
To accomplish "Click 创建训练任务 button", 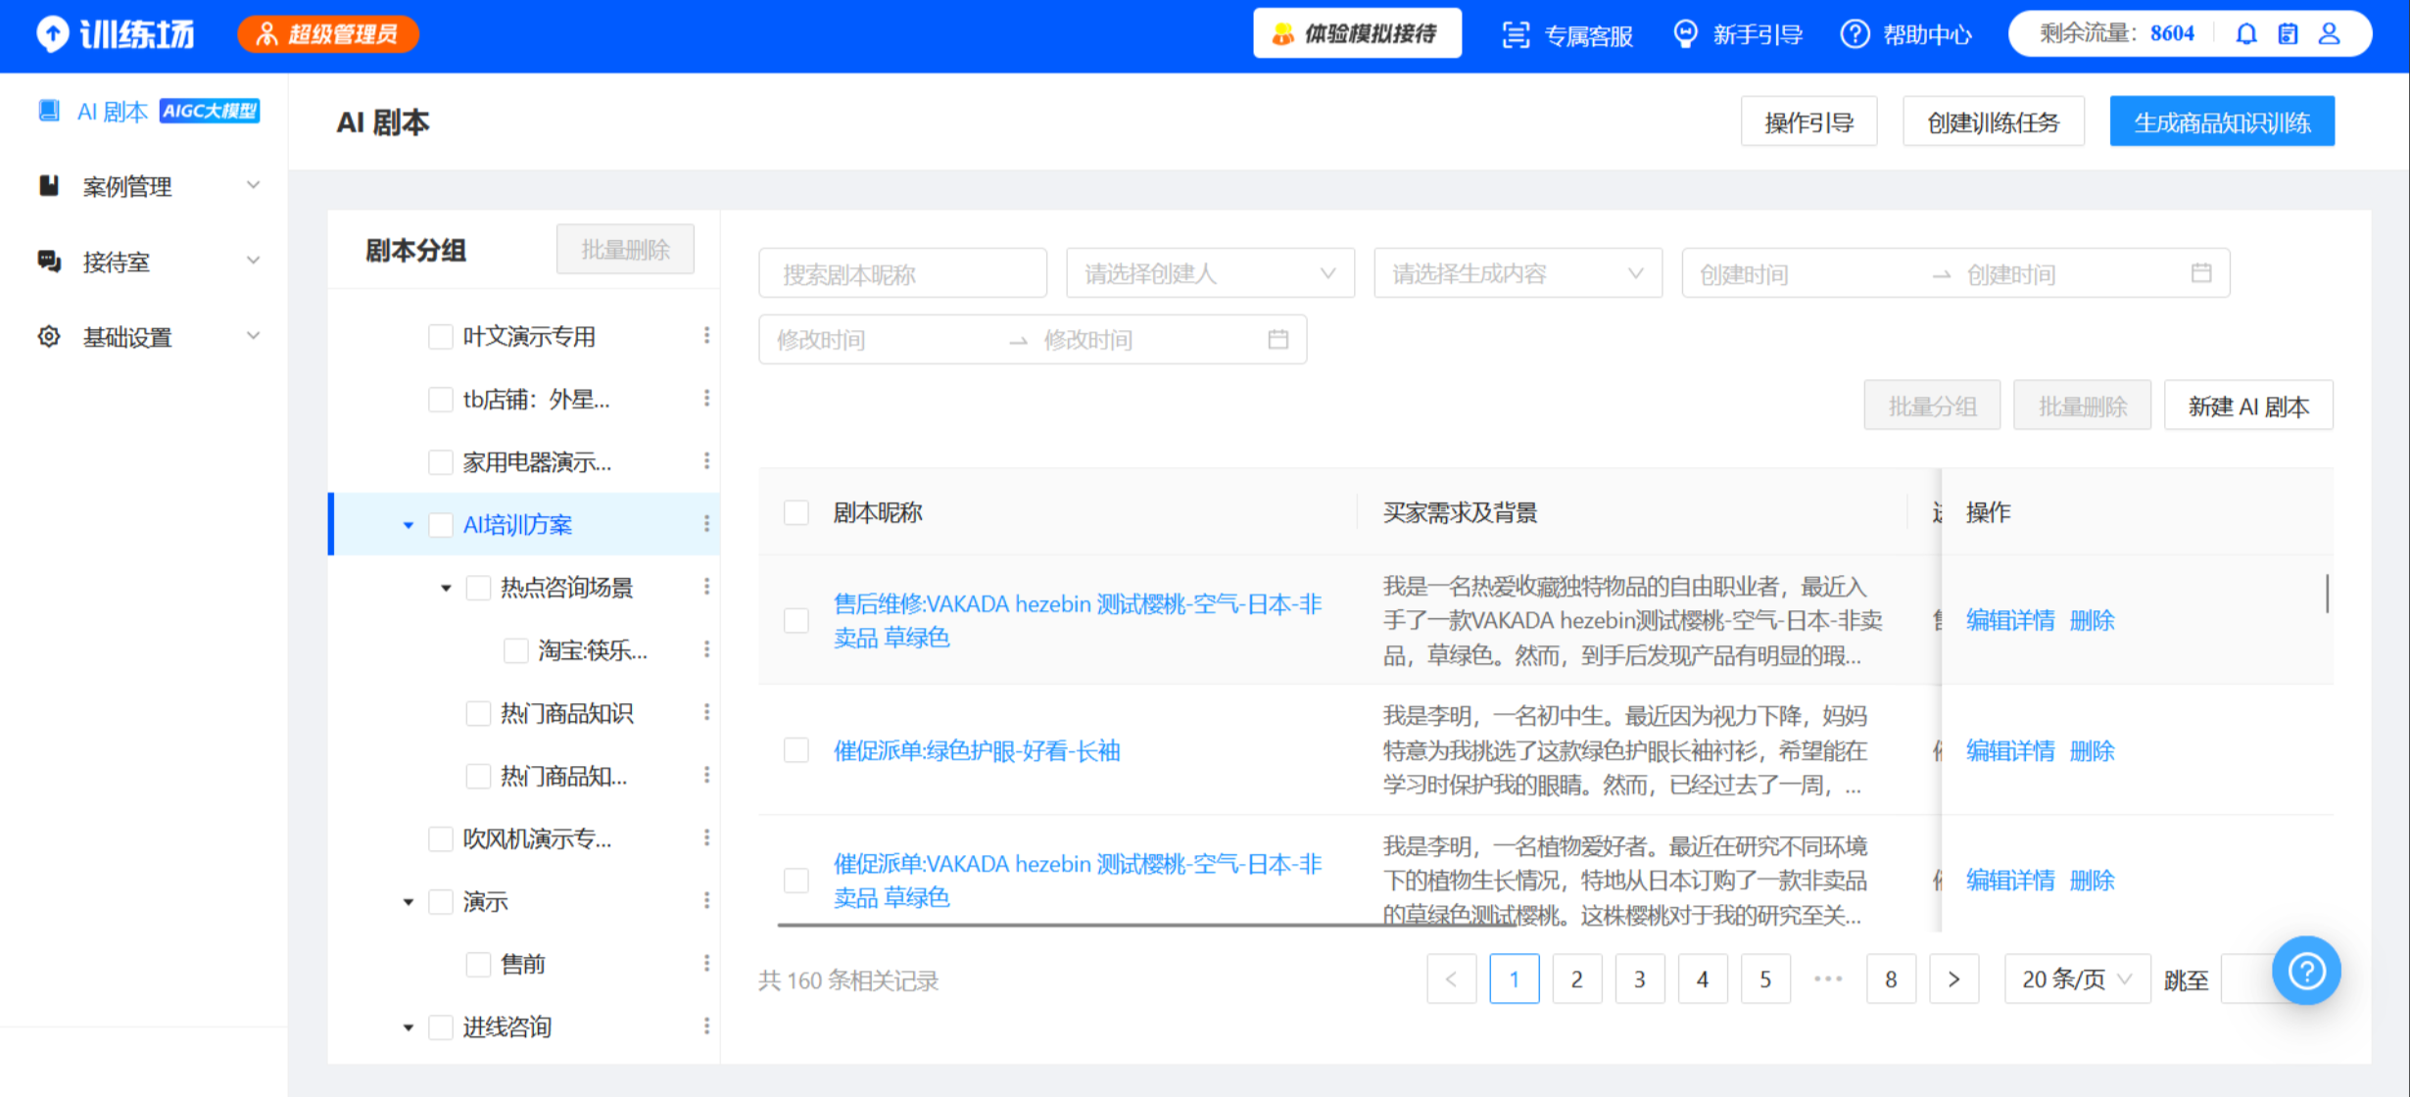I will (x=1993, y=122).
